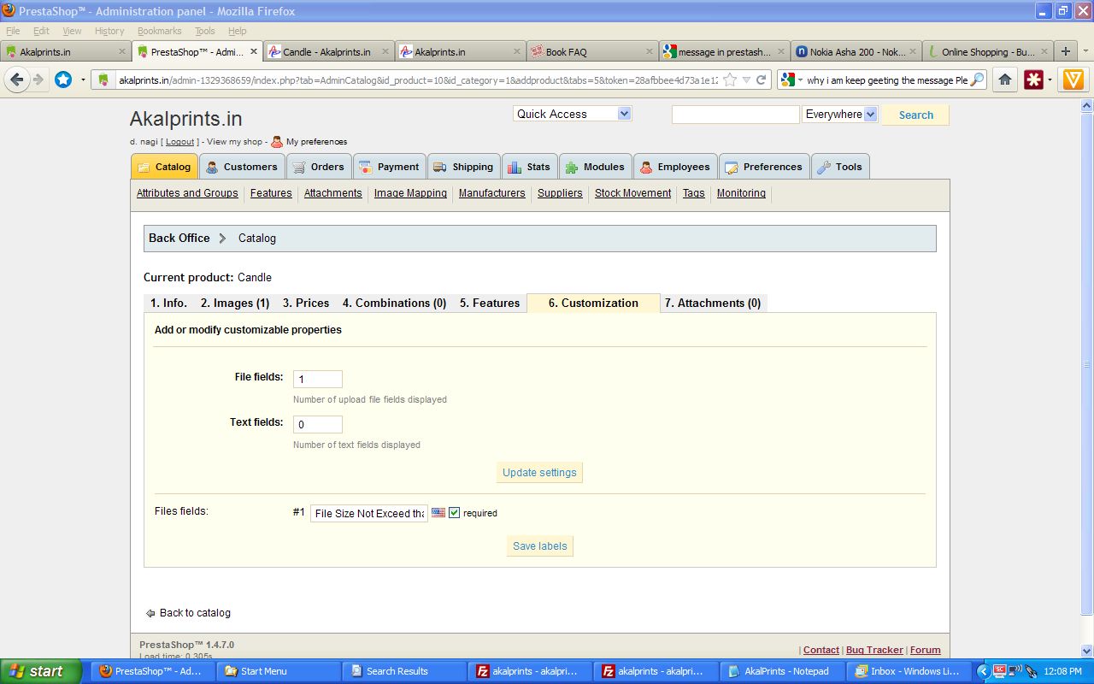1094x684 pixels.
Task: Open the blue star bookmarks icon
Action: point(63,80)
